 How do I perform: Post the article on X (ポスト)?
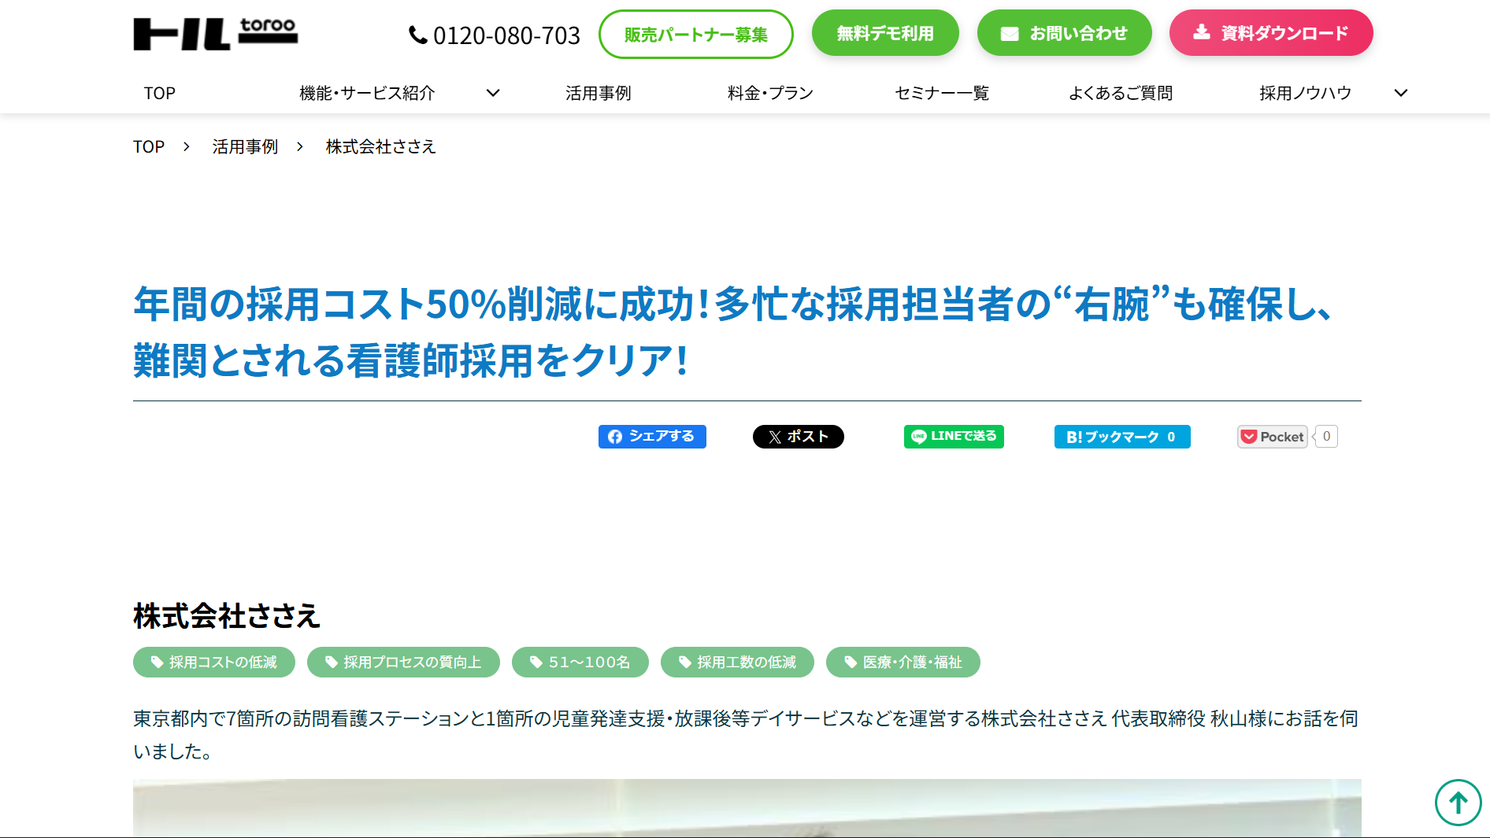(x=798, y=436)
